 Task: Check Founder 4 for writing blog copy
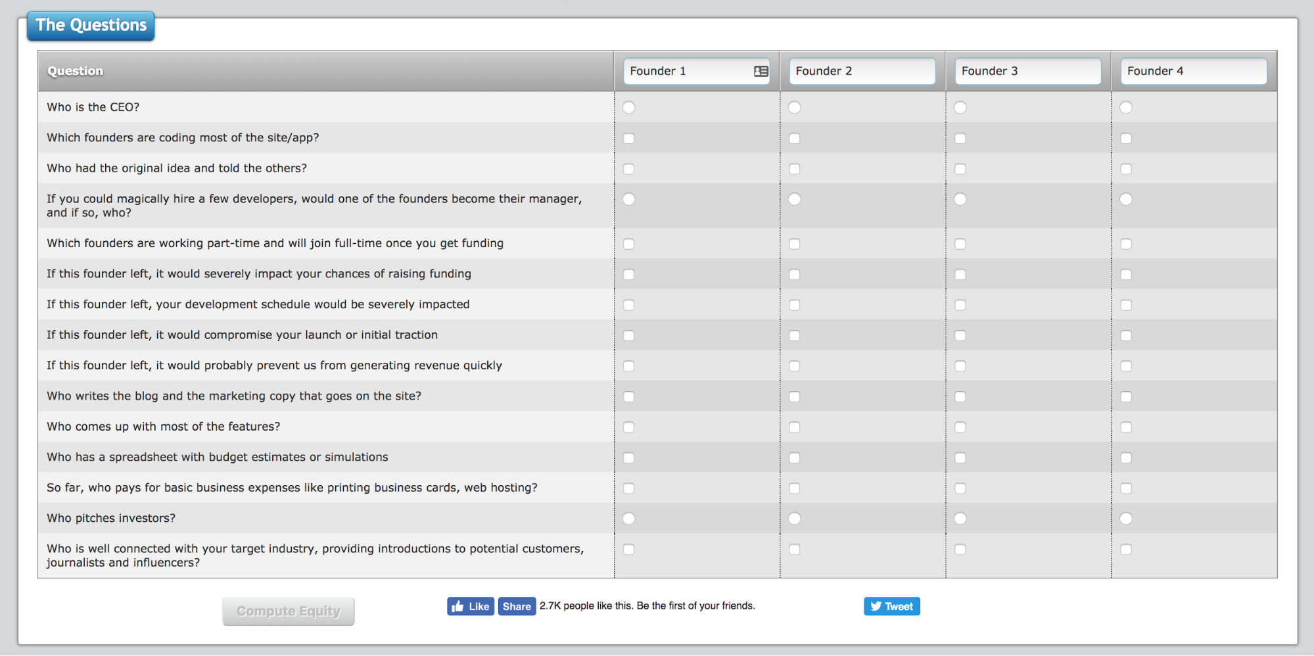tap(1126, 396)
